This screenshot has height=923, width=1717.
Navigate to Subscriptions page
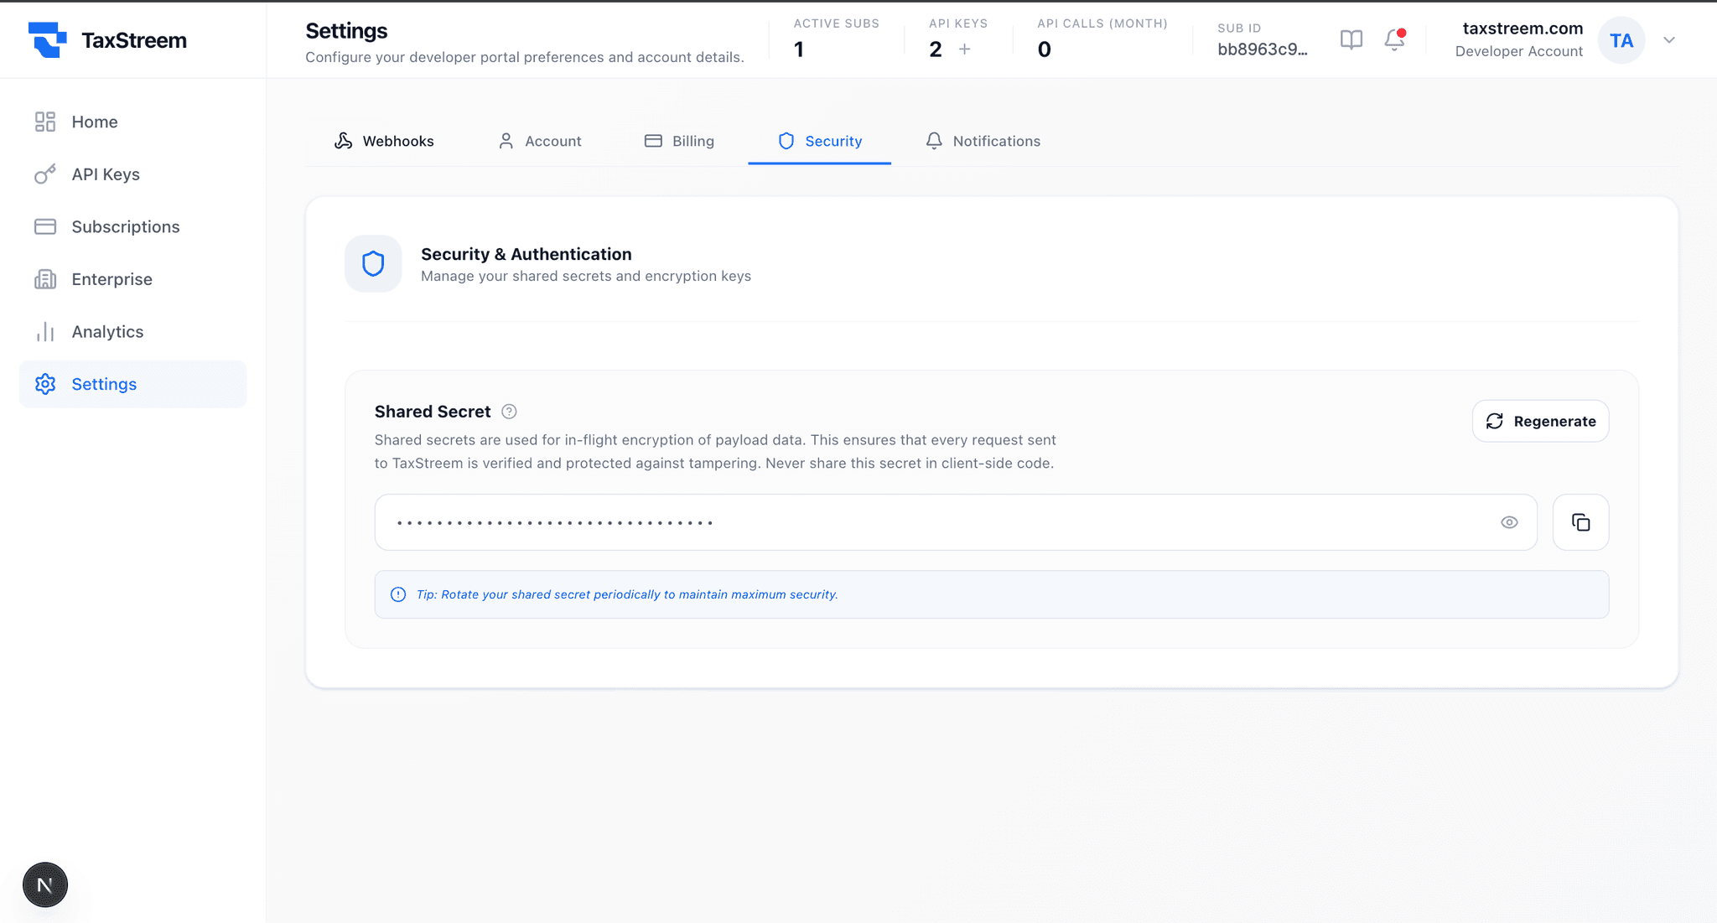click(x=133, y=227)
